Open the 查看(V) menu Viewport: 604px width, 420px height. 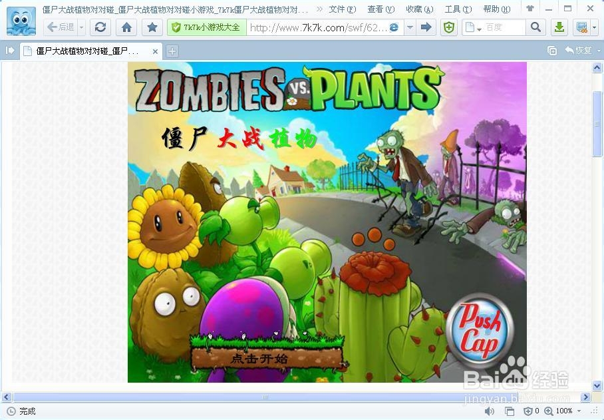pos(381,9)
